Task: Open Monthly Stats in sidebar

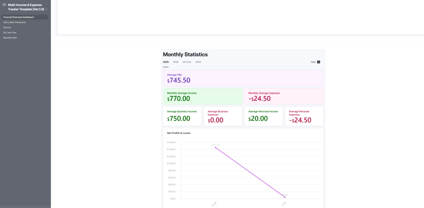Action: [10, 38]
